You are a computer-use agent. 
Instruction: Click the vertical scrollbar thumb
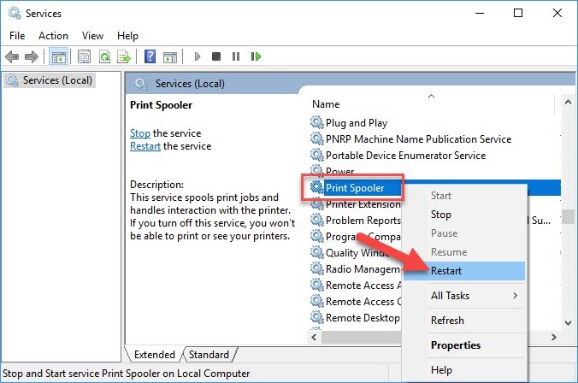click(568, 217)
